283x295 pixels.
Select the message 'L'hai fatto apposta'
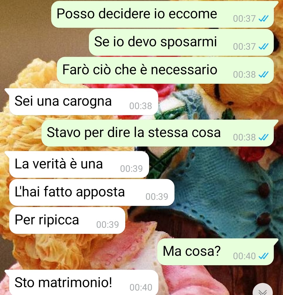pyautogui.click(x=92, y=192)
